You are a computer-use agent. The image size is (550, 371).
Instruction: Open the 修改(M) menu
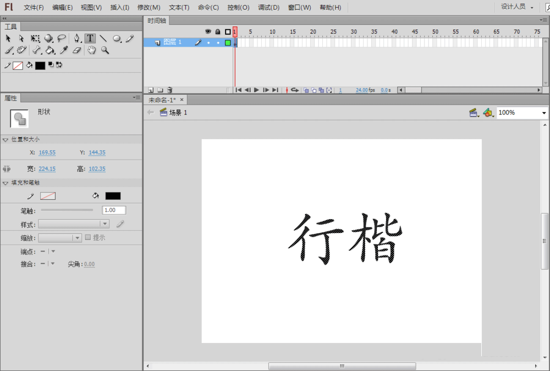click(x=148, y=7)
